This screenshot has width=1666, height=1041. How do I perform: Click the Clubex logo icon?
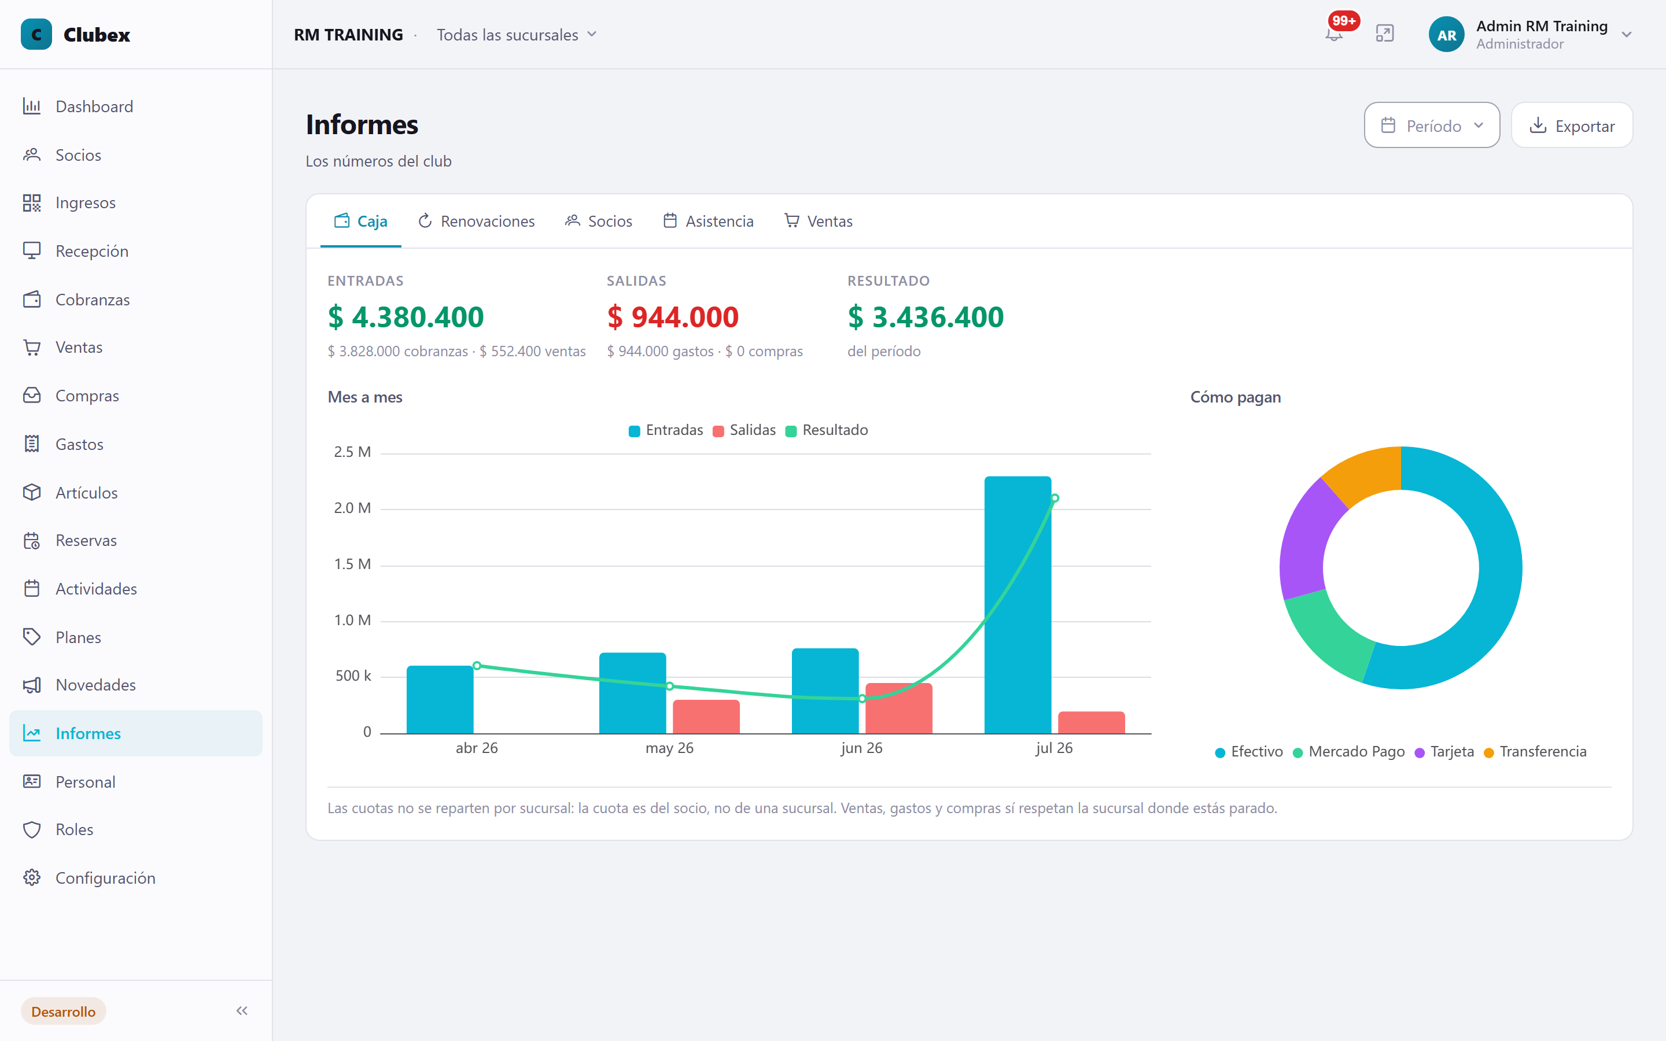point(36,35)
